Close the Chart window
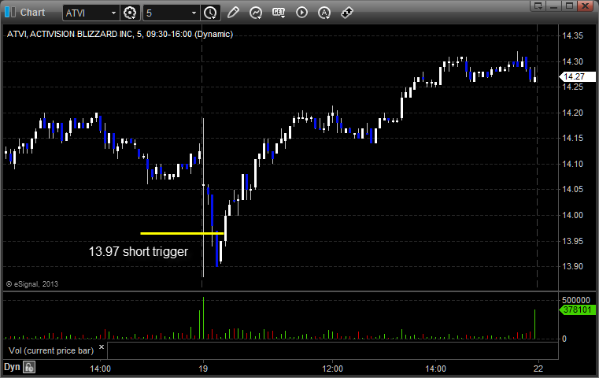 pos(585,6)
